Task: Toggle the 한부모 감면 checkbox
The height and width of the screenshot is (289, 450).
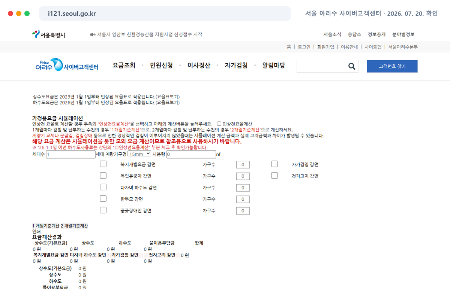Action: tap(103, 199)
